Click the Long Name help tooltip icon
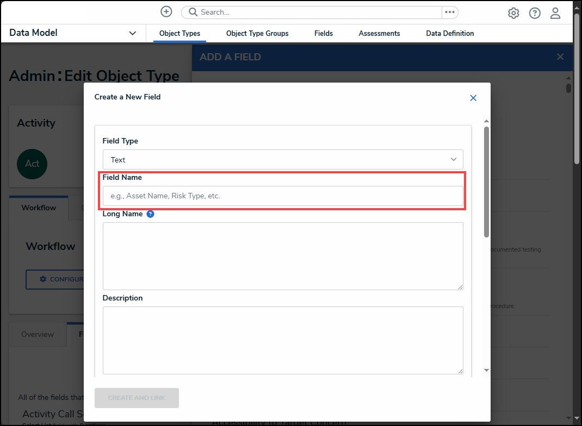The height and width of the screenshot is (426, 582). pos(150,214)
